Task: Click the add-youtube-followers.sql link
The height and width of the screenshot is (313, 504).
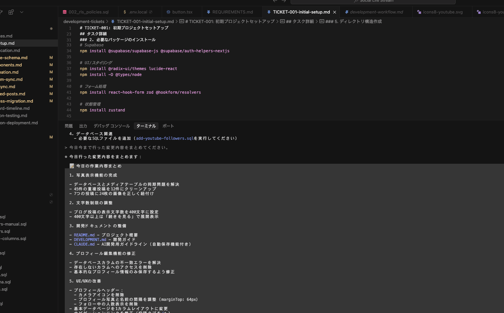Action: 165,138
